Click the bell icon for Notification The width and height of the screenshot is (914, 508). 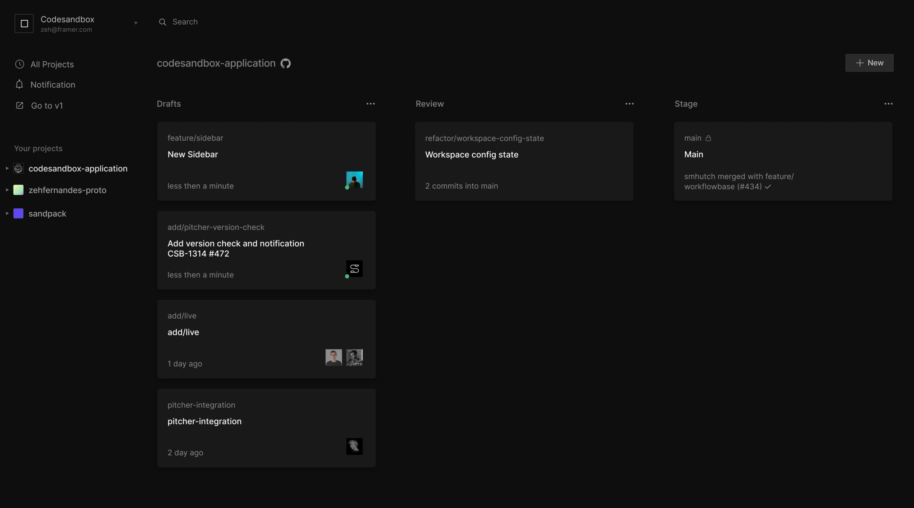(19, 84)
